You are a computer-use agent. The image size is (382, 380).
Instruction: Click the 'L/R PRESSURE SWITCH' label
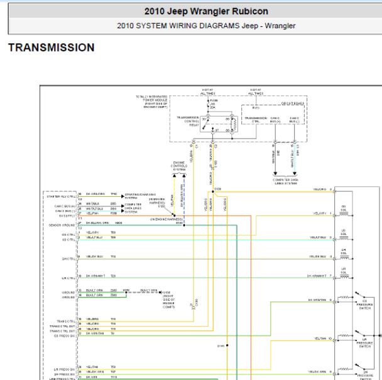click(364, 343)
